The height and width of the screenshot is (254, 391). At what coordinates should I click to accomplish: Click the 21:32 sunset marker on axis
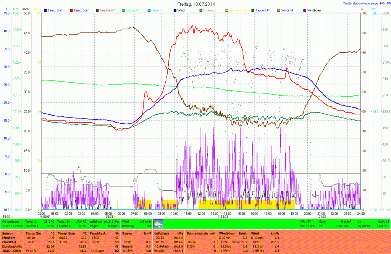[322, 216]
